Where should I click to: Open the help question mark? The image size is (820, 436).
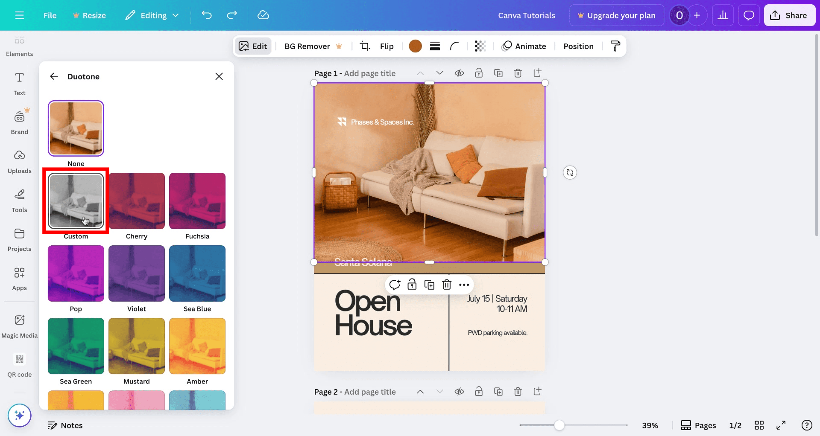(x=807, y=425)
